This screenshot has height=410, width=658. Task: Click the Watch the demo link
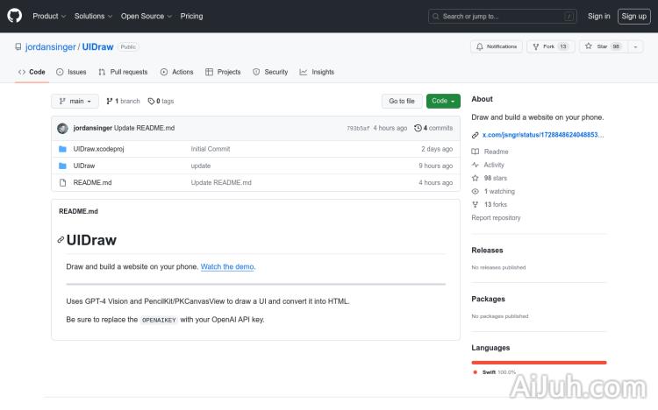(227, 266)
